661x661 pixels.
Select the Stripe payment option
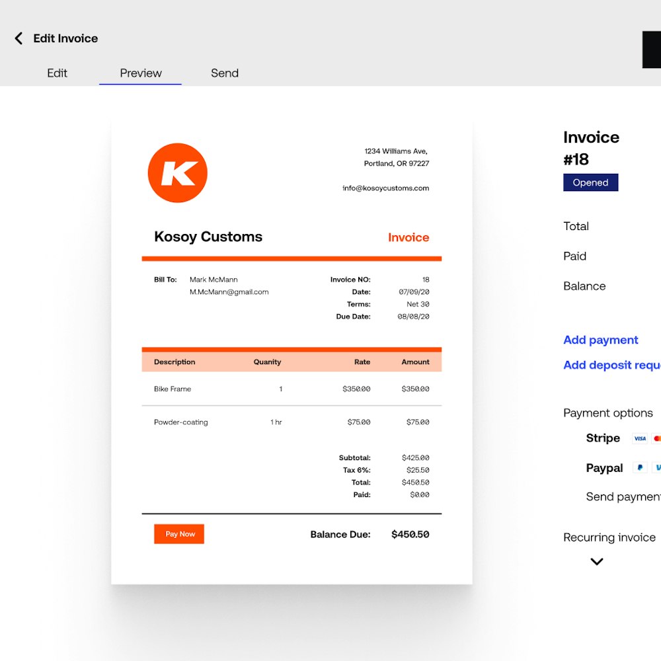603,438
